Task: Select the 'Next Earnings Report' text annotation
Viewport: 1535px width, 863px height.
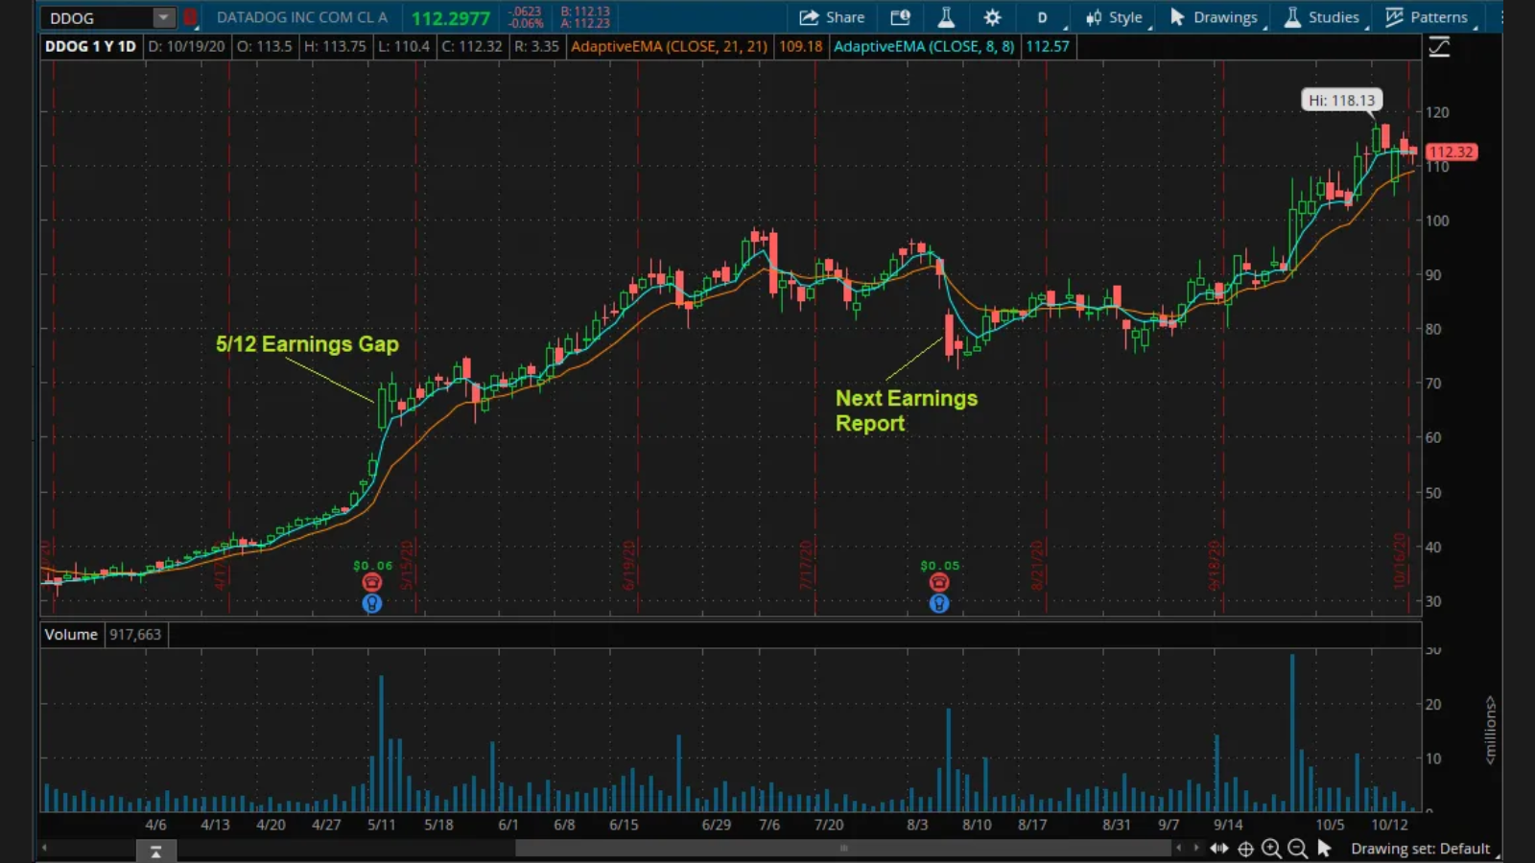Action: coord(907,410)
